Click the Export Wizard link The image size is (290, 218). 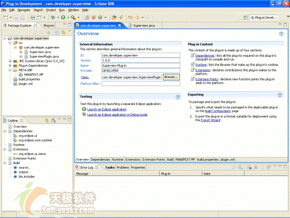click(211, 120)
